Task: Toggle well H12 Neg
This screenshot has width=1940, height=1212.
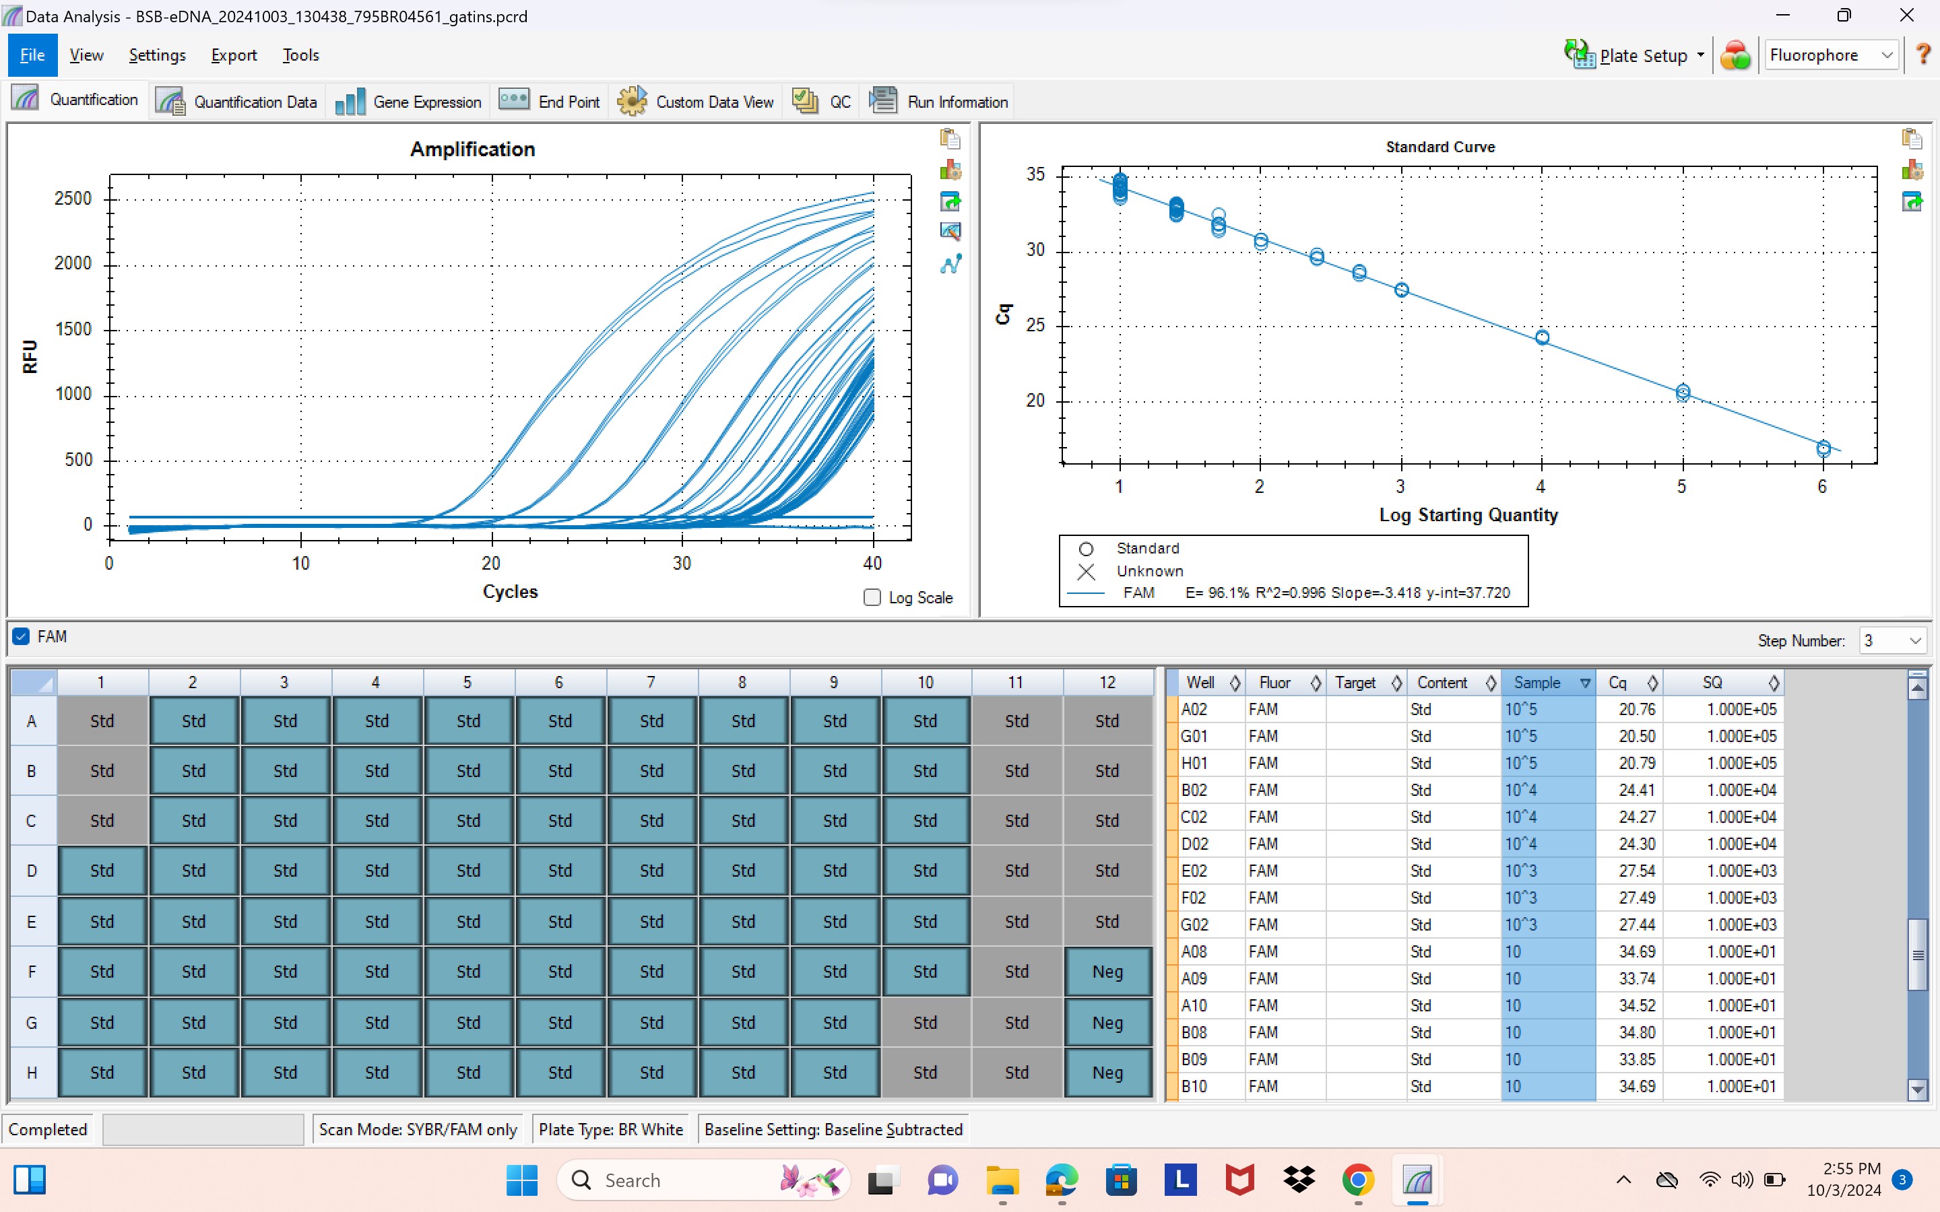Action: click(1108, 1073)
